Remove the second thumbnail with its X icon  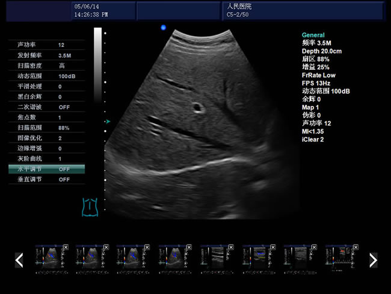[x=106, y=248]
